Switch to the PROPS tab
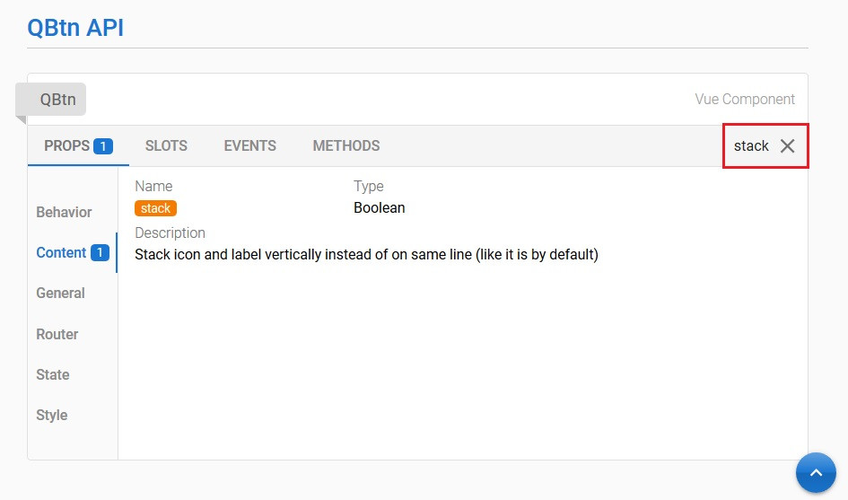Viewport: 848px width, 500px height. [67, 145]
